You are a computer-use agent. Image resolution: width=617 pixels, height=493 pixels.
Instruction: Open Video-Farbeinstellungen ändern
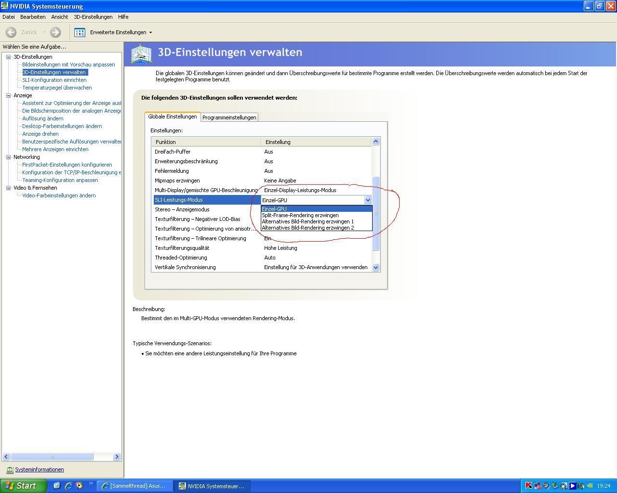point(59,195)
